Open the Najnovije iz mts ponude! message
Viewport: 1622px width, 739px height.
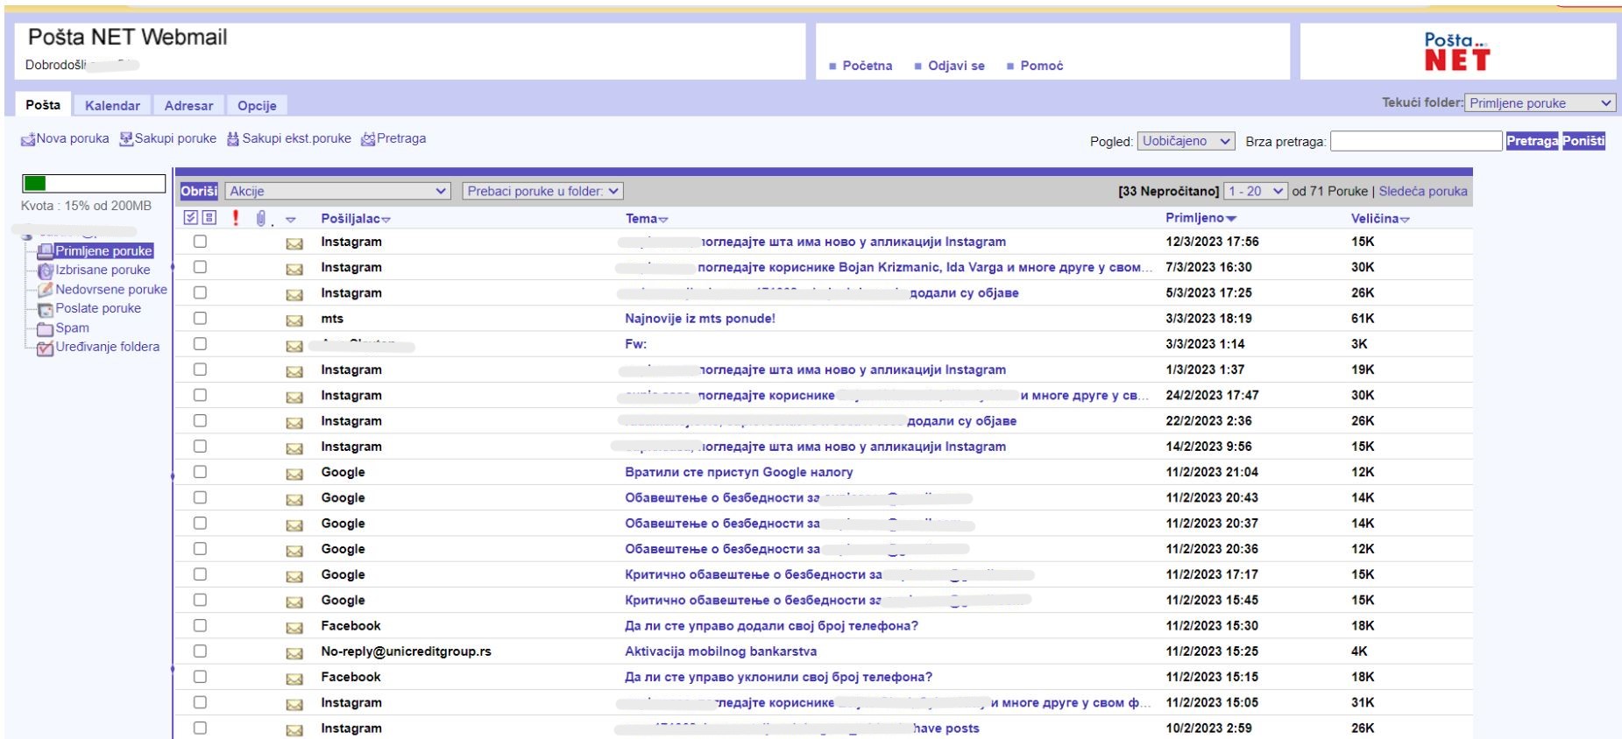point(700,319)
